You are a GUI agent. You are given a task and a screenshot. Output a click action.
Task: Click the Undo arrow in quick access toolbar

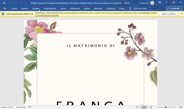pyautogui.click(x=9, y=3)
